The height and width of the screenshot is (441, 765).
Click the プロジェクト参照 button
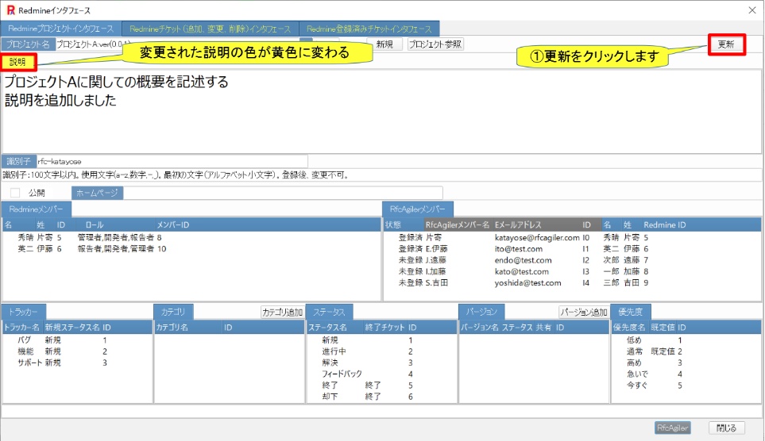[x=435, y=44]
